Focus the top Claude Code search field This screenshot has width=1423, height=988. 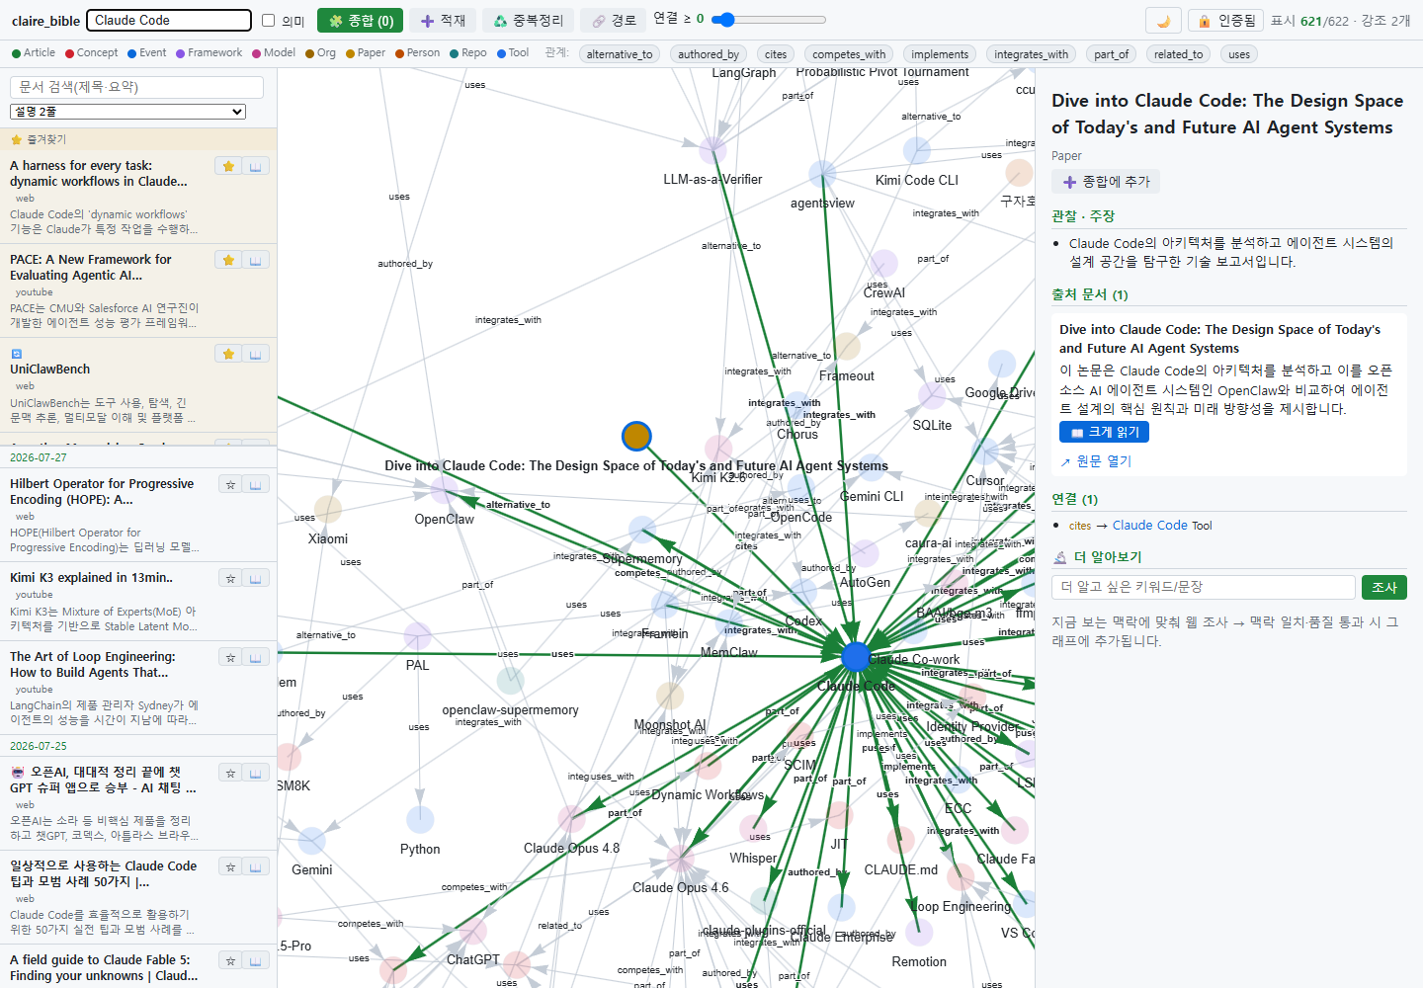point(169,20)
